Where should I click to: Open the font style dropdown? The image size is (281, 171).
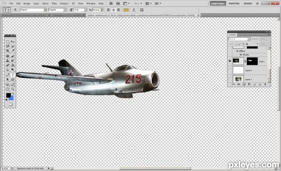pyautogui.click(x=65, y=10)
